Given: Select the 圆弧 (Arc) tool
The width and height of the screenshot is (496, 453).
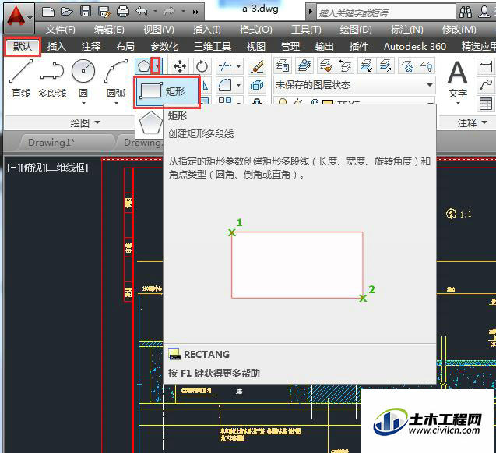Looking at the screenshot, I should (x=117, y=76).
